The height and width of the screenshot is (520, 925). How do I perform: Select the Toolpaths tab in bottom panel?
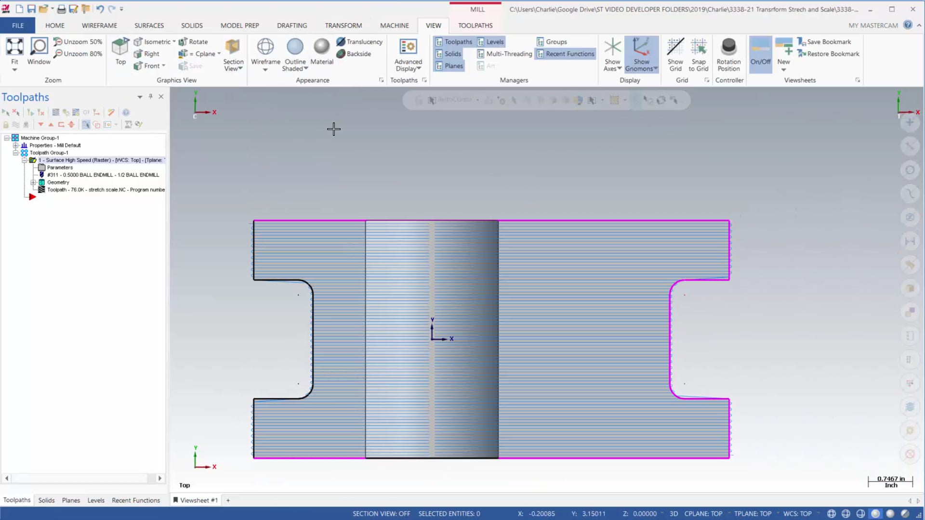[x=16, y=500]
